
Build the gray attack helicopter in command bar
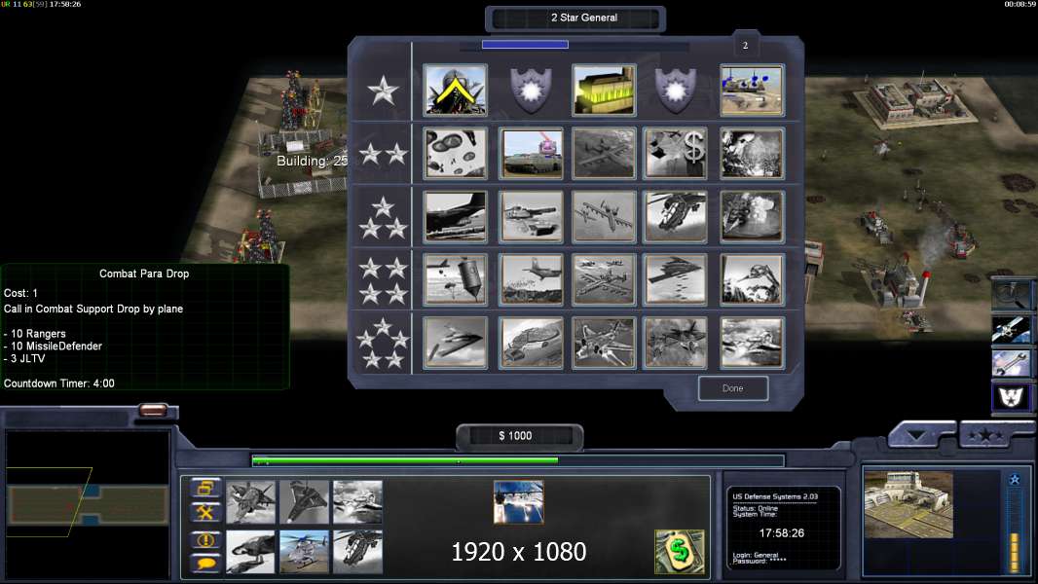(357, 552)
